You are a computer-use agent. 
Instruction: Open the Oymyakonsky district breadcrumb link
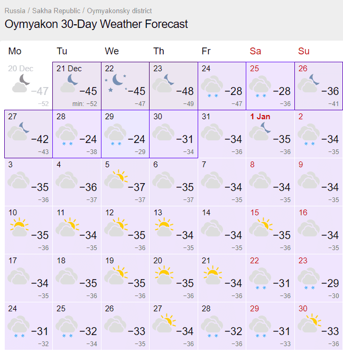pyautogui.click(x=119, y=11)
